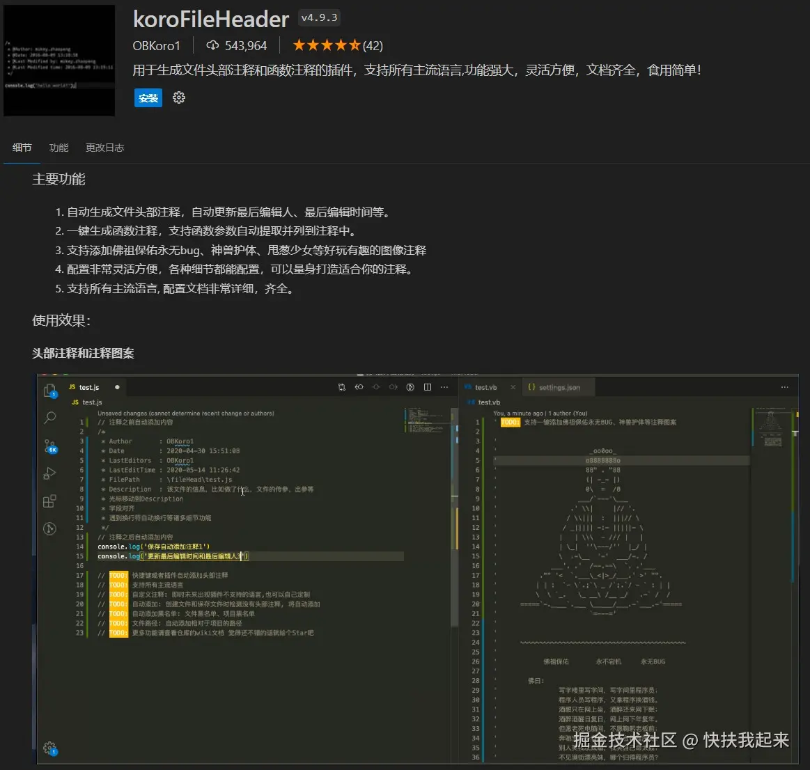Open the 更改日志 changelog tab
810x770 pixels.
click(105, 148)
